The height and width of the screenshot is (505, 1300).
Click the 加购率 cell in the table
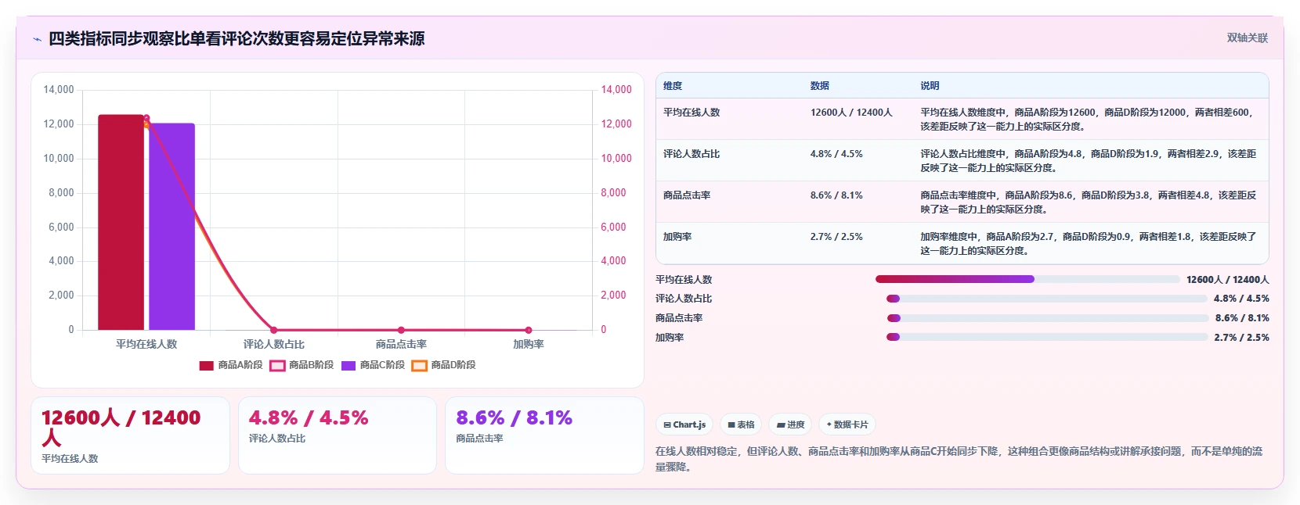coord(677,237)
